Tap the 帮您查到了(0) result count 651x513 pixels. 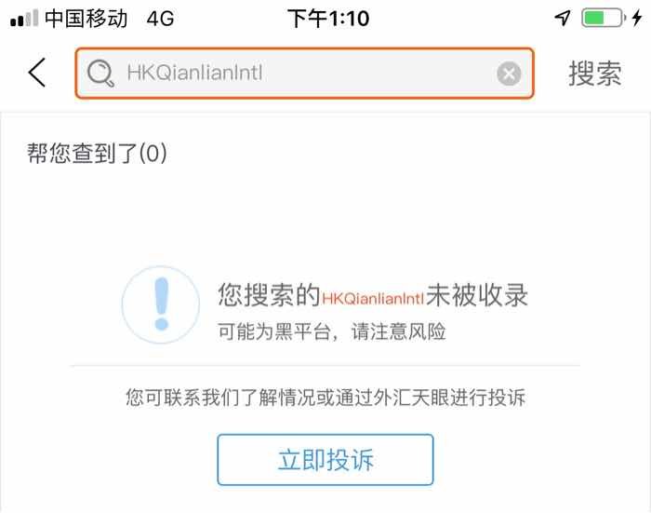tap(97, 153)
